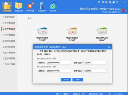This screenshot has height=95, width=128.
Task: Open 打印格式查看 in sidebar
Action: point(9,64)
